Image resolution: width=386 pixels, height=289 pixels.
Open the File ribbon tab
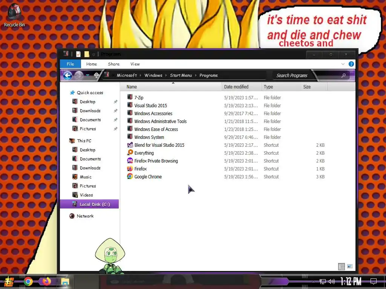coord(70,64)
